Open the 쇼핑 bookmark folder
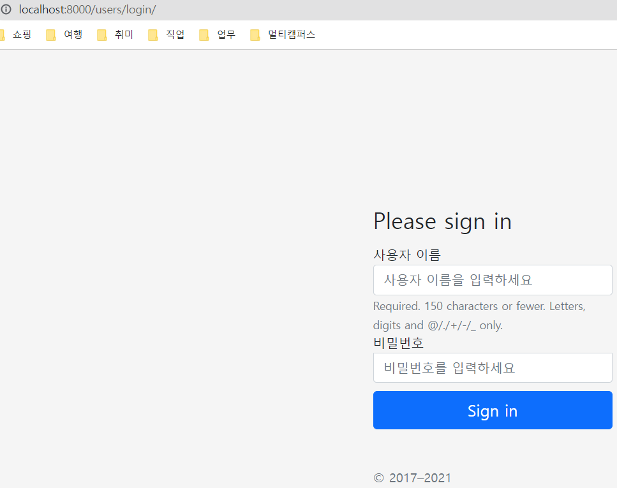 [x=17, y=34]
